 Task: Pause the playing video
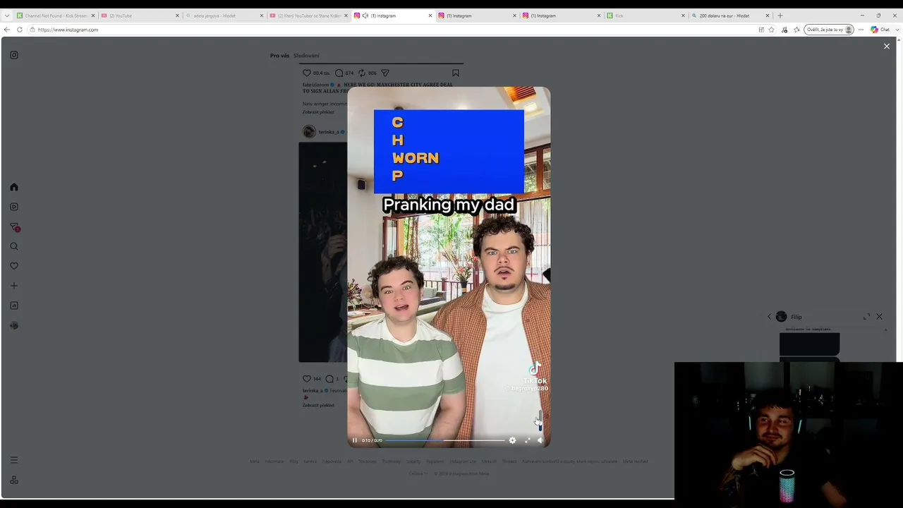[x=355, y=440]
